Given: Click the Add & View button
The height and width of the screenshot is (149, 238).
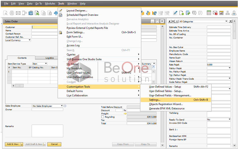Looking at the screenshot, I should pyautogui.click(x=13, y=144).
